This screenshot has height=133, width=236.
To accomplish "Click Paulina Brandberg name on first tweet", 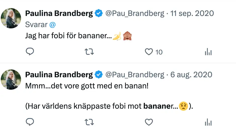I will coord(59,14).
